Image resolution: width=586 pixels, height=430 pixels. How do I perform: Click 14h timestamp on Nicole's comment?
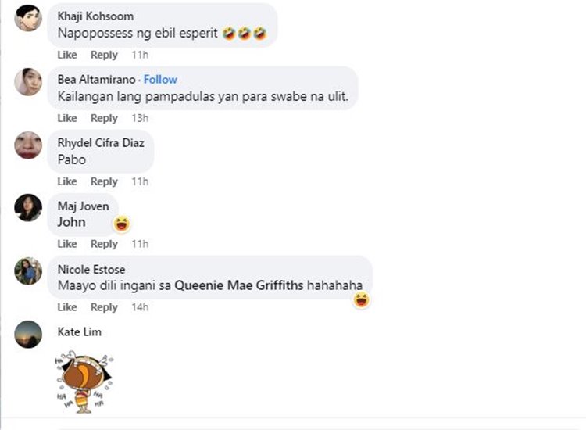pyautogui.click(x=140, y=307)
